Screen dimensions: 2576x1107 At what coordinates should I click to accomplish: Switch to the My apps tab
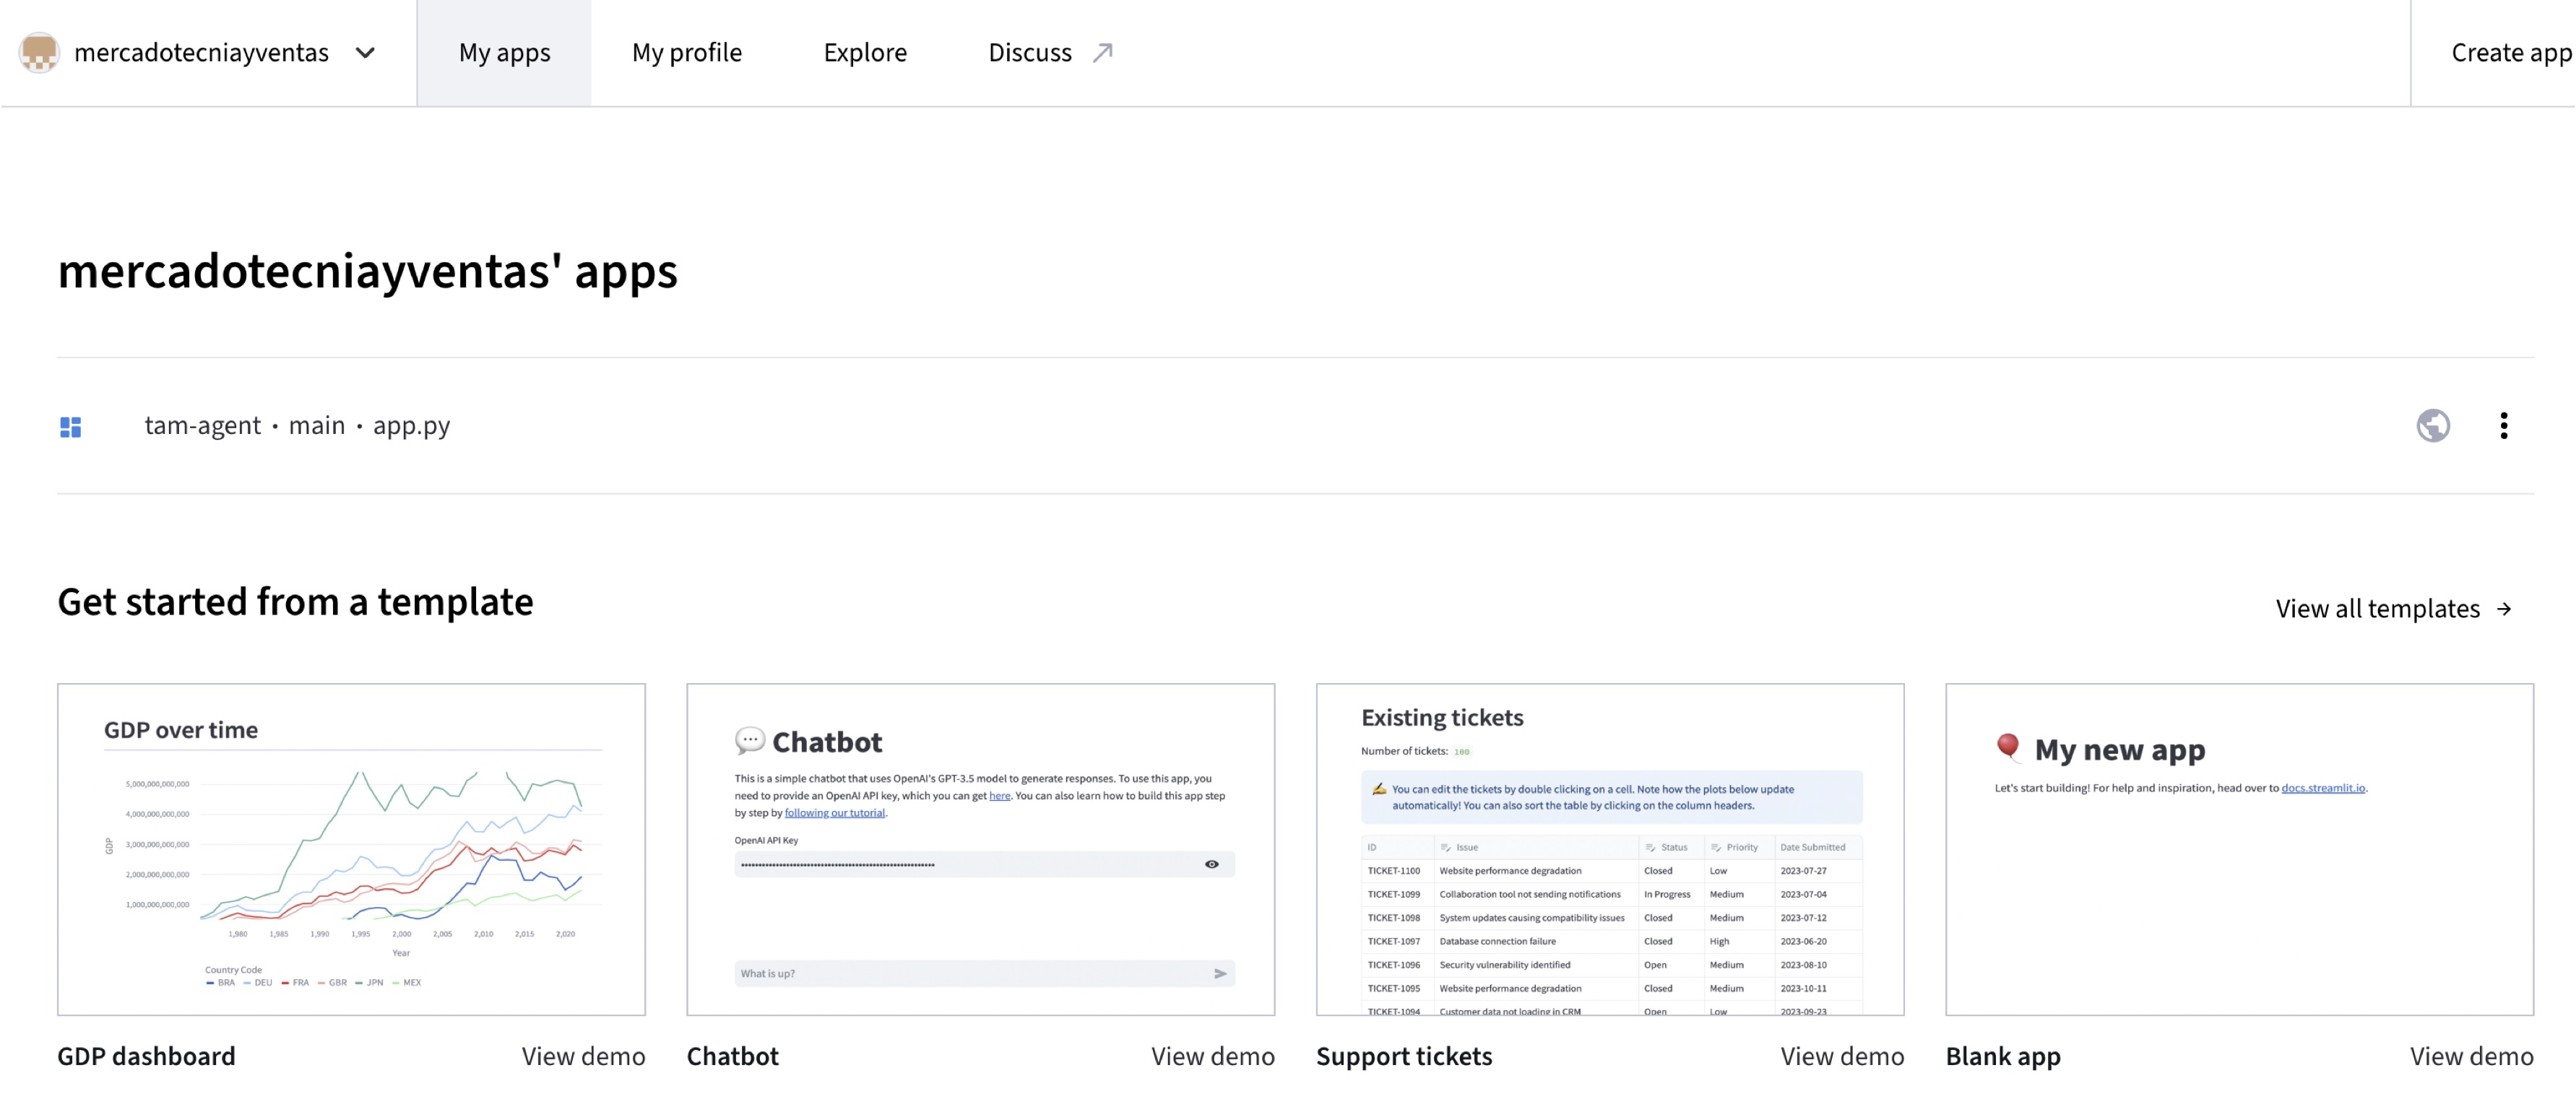[504, 53]
